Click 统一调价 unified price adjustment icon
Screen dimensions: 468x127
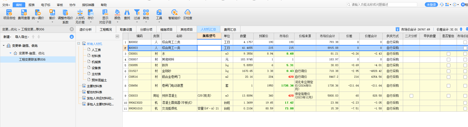(38, 12)
